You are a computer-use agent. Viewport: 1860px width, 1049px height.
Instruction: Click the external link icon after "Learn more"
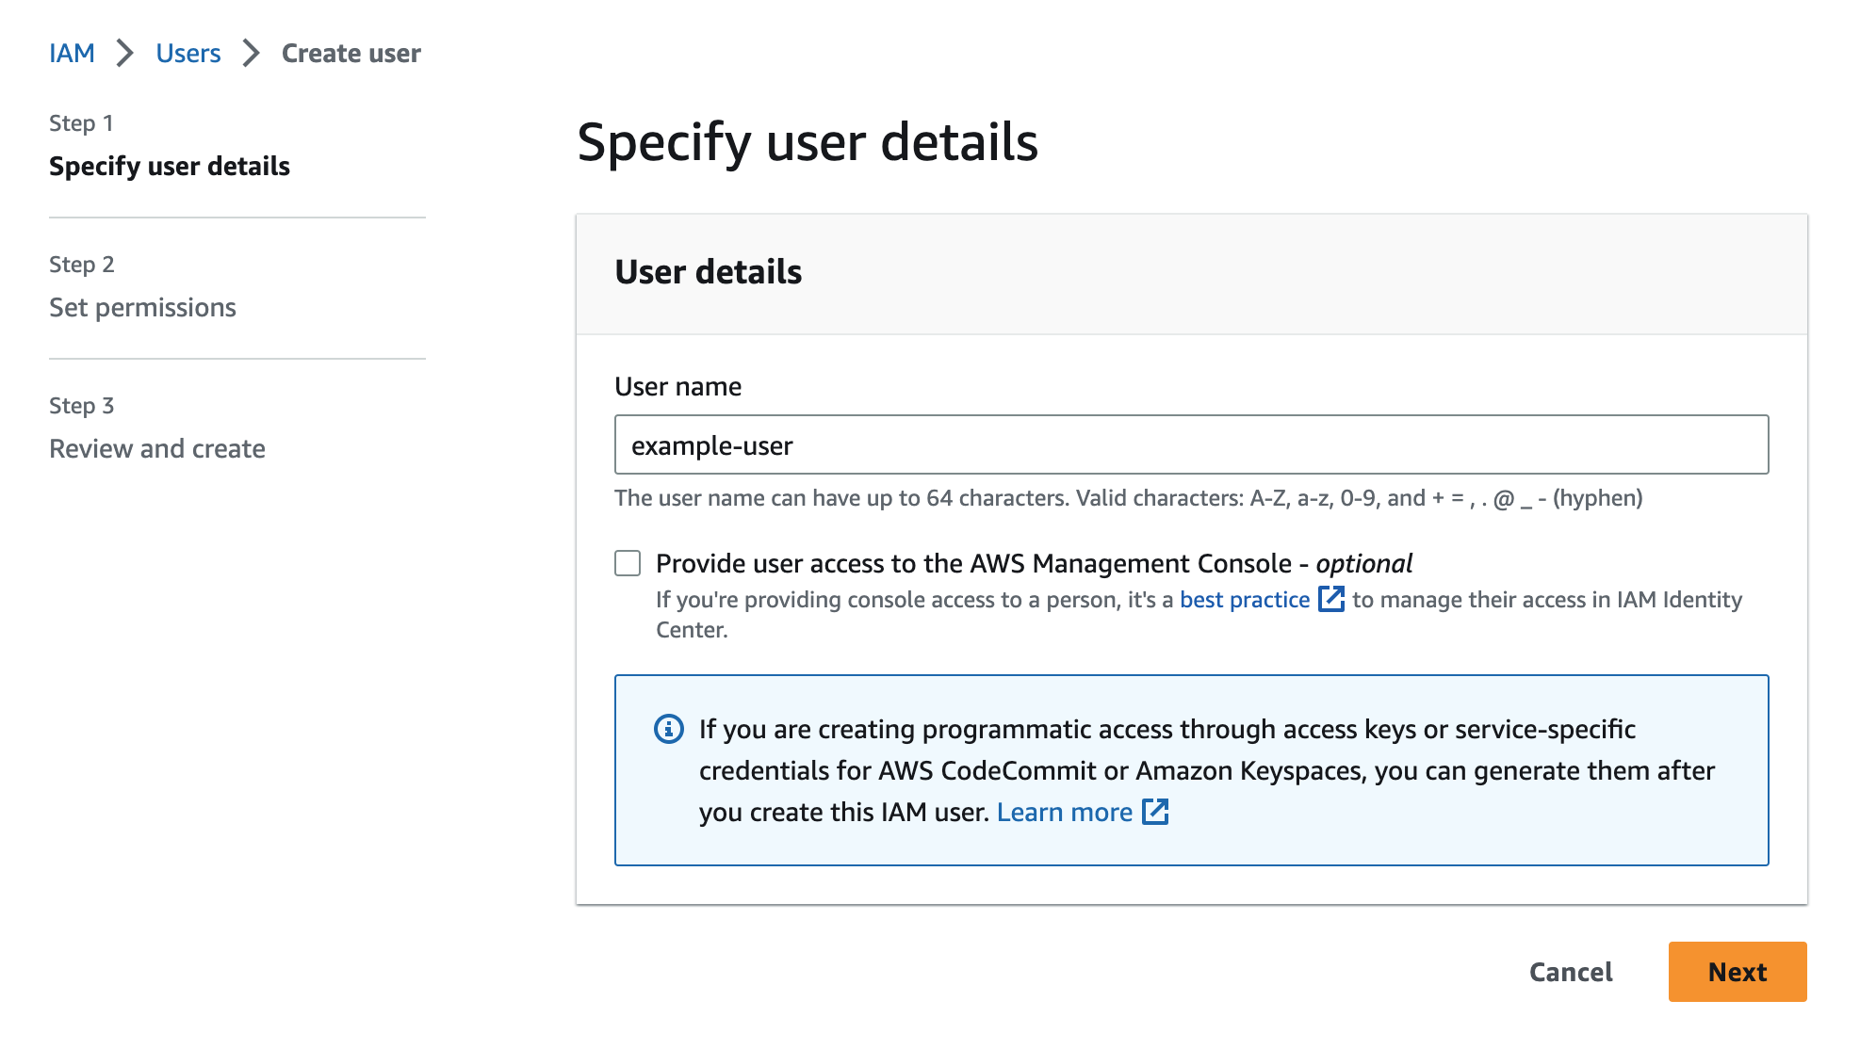coord(1156,811)
